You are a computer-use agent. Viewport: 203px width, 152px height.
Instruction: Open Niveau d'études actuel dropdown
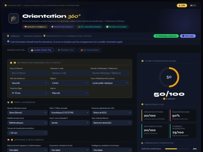27,113
